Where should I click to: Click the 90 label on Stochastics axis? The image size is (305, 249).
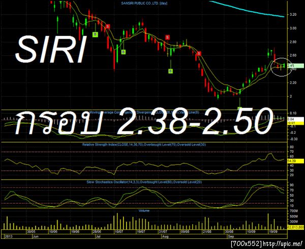point(292,185)
